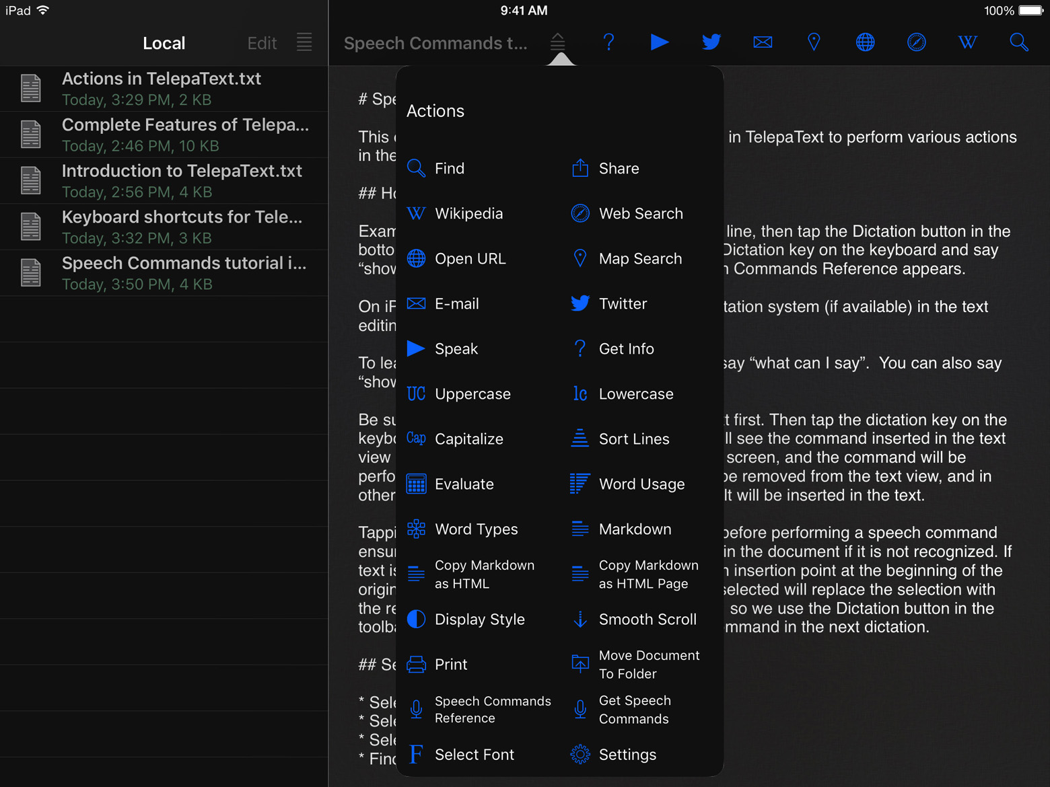Tap the Local header title
1050x787 pixels.
click(164, 43)
